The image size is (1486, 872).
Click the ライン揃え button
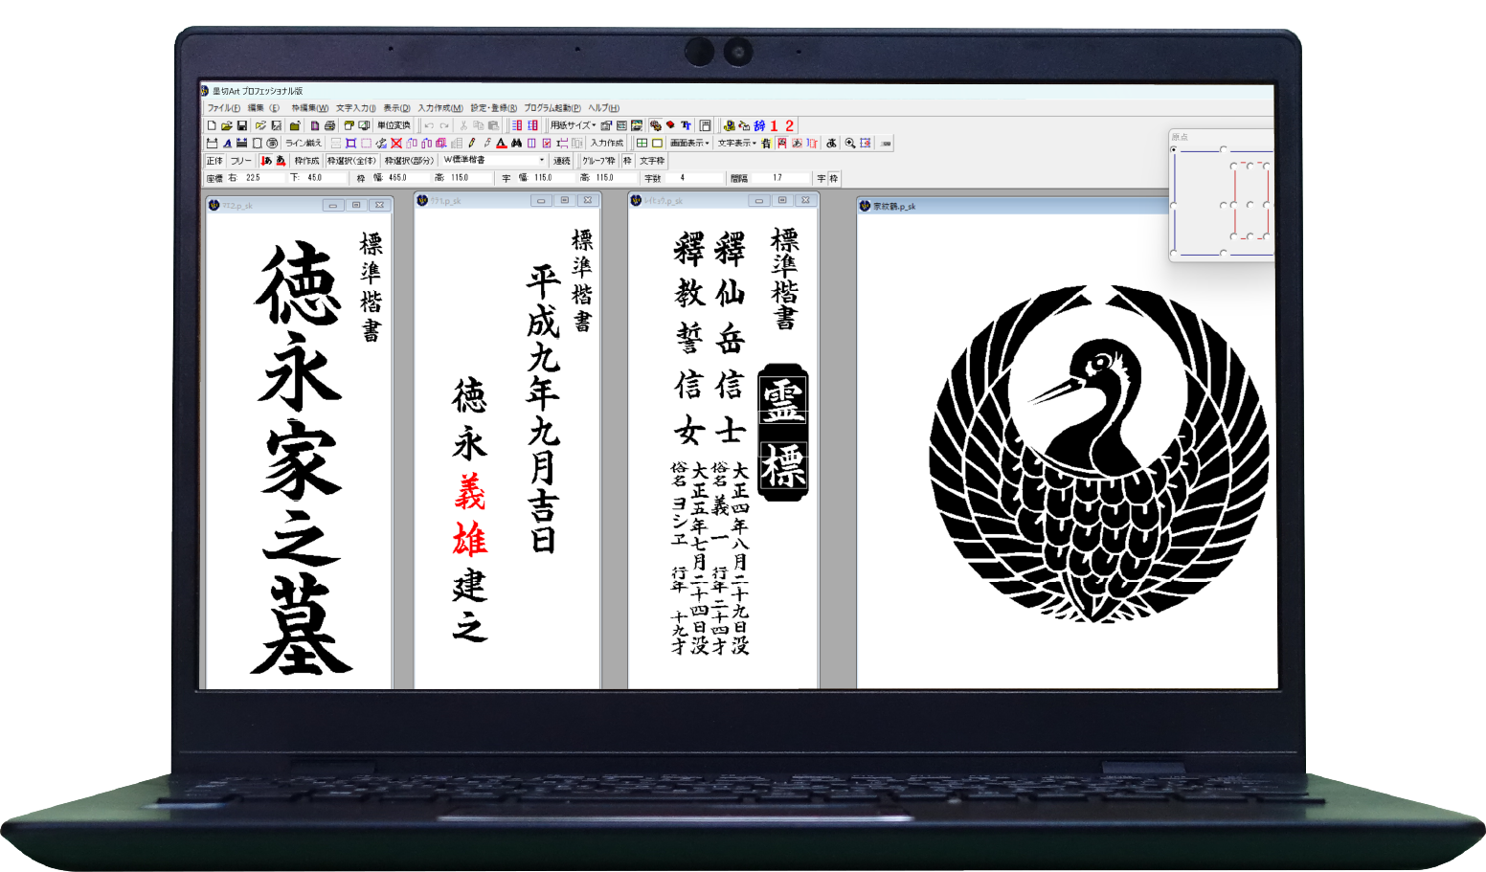pyautogui.click(x=304, y=144)
